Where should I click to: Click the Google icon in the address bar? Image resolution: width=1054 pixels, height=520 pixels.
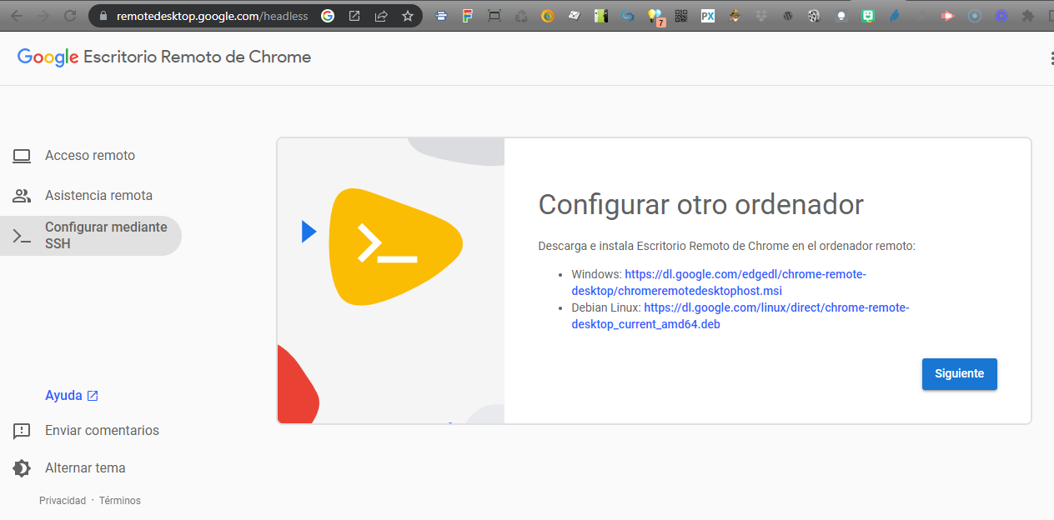pyautogui.click(x=328, y=16)
